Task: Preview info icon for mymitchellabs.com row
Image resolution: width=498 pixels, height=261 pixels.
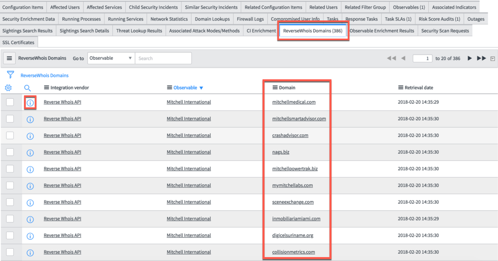Action: click(x=30, y=186)
